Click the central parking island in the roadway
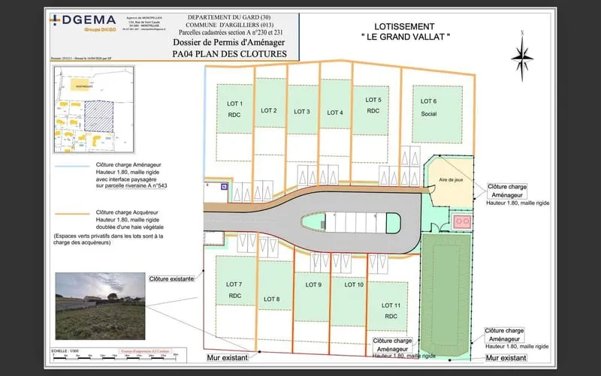 click(351, 222)
